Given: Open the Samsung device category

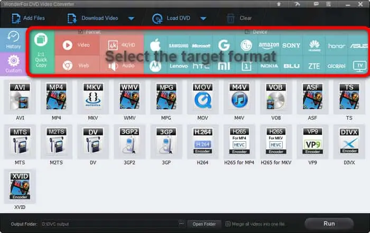Looking at the screenshot, I should (179, 45).
